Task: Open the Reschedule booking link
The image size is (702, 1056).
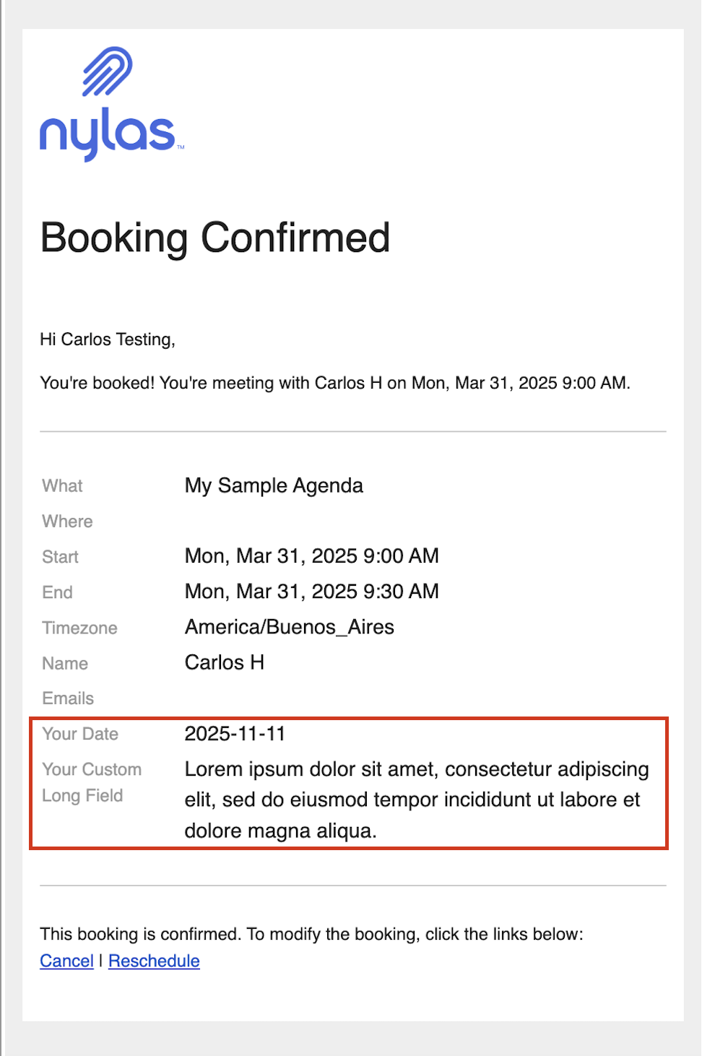Action: 154,961
